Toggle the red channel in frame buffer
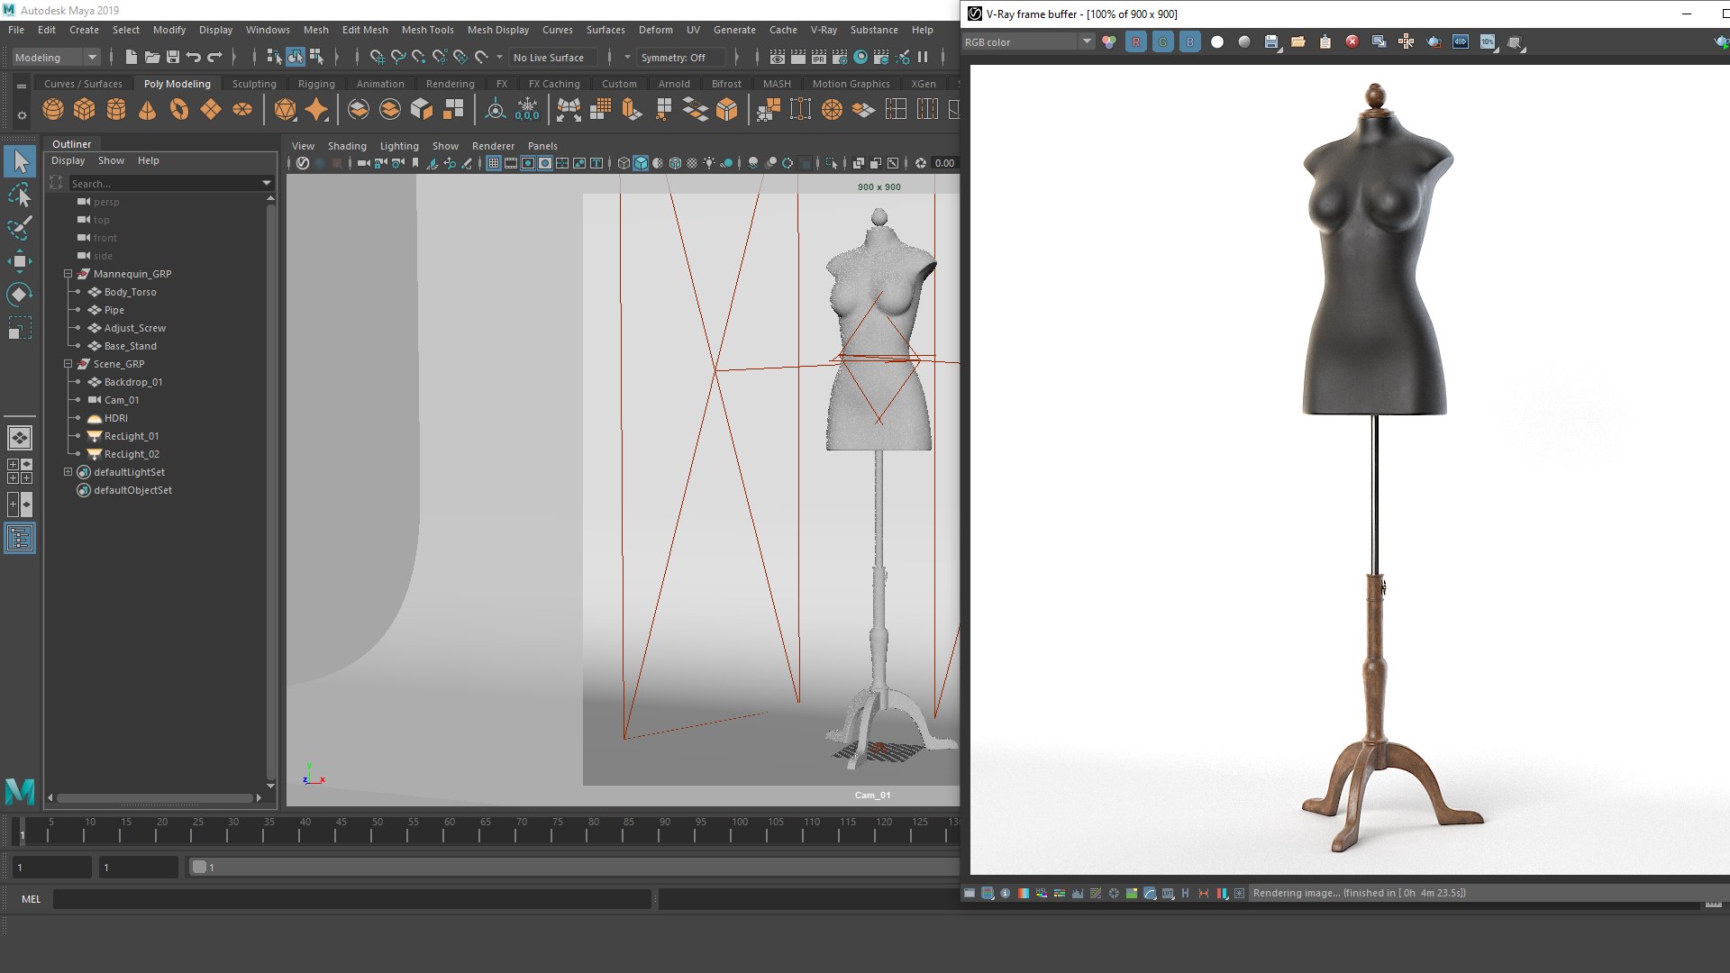 click(x=1135, y=42)
